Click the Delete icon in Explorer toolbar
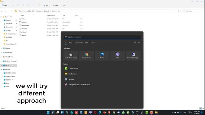 [x=39, y=5]
